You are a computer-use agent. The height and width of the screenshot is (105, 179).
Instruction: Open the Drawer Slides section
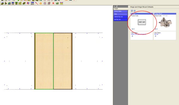pos(121,11)
